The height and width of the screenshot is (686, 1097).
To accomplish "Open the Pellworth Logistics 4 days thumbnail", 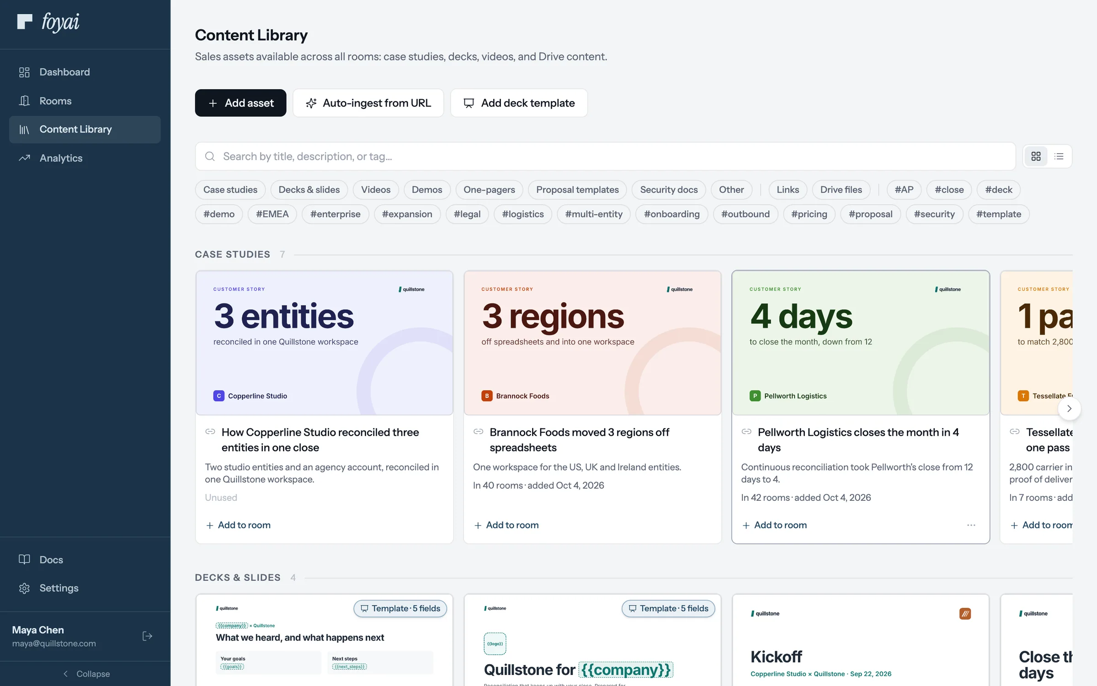I will pos(861,343).
